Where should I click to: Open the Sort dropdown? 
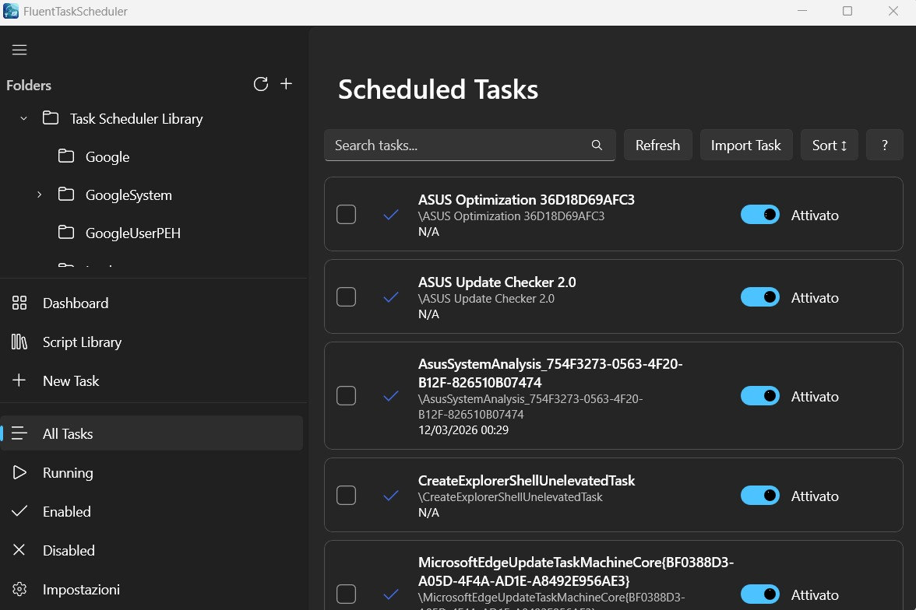[829, 145]
